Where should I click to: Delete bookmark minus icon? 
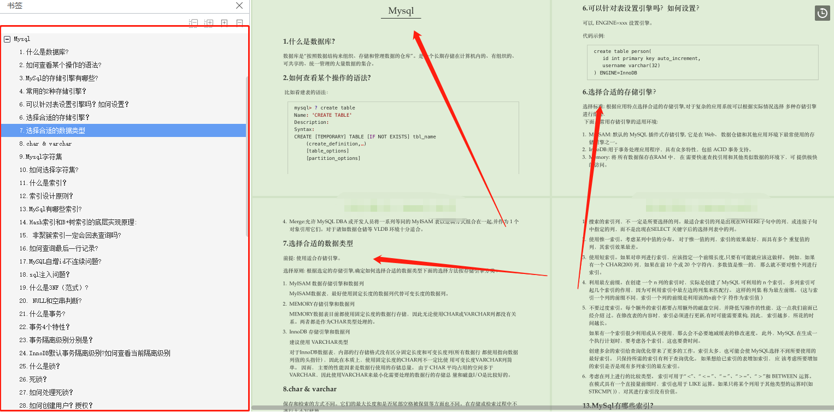click(239, 23)
